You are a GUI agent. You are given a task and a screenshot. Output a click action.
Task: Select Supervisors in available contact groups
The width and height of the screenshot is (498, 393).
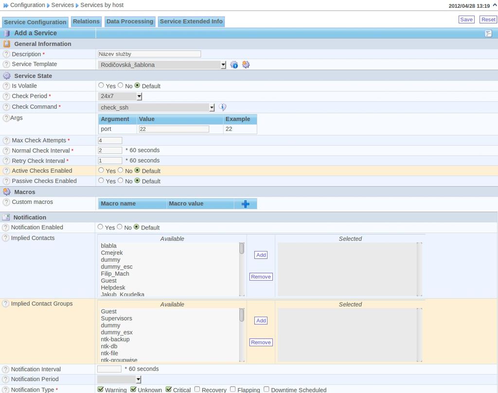pyautogui.click(x=117, y=319)
